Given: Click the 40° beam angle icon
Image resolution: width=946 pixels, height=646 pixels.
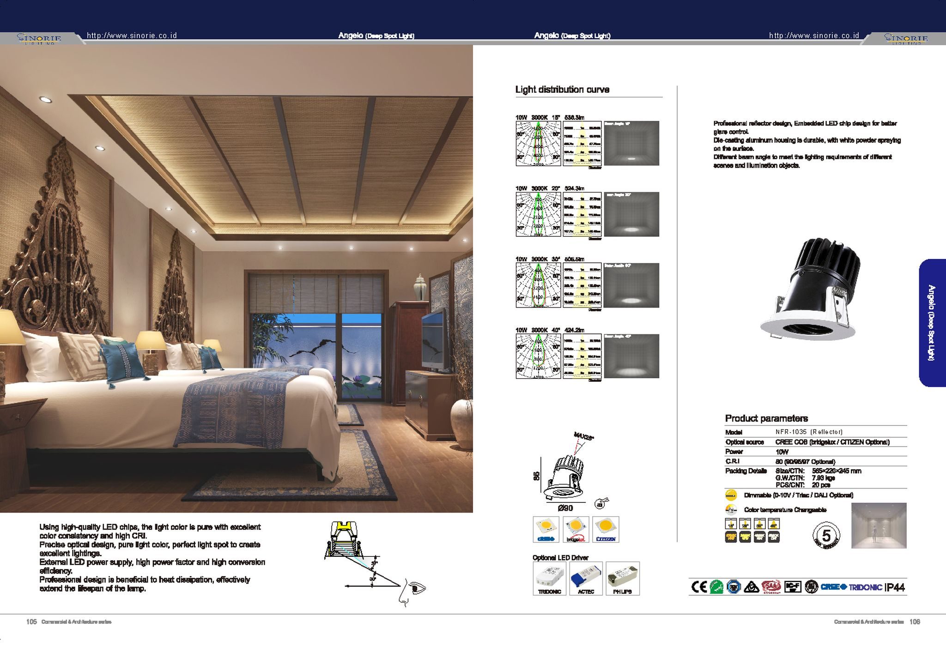Looking at the screenshot, I should [x=774, y=524].
